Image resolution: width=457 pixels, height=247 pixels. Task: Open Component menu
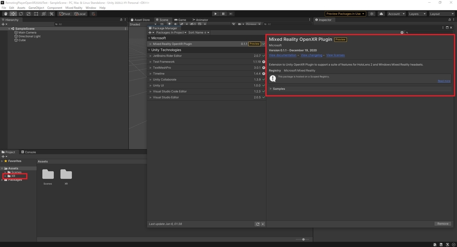(x=55, y=8)
